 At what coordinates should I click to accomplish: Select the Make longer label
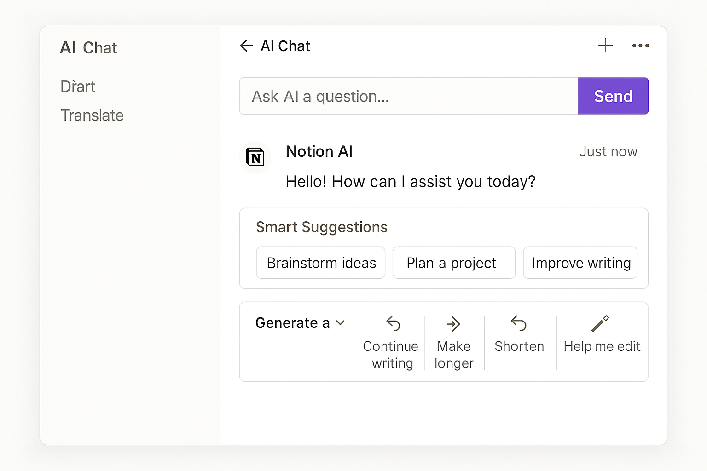[454, 355]
